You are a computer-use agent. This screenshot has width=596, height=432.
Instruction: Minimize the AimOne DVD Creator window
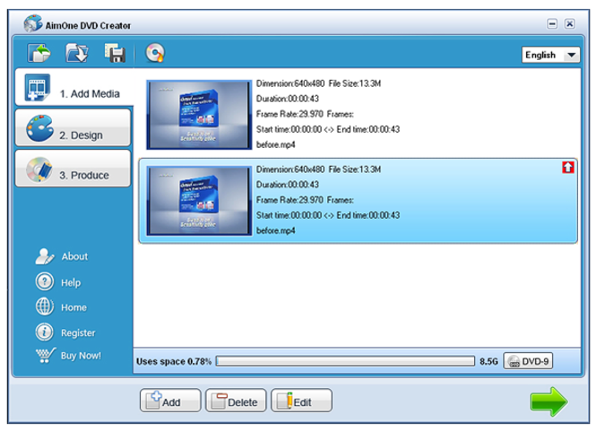(x=552, y=24)
